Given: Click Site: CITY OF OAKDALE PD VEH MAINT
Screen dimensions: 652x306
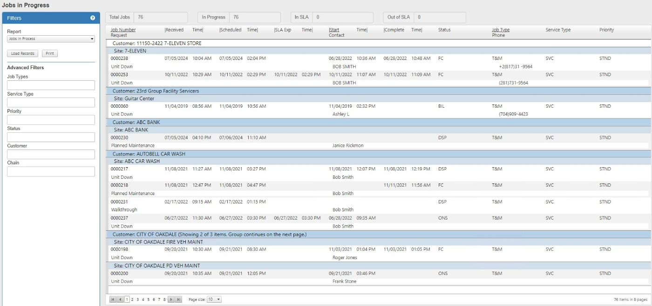Looking at the screenshot, I should point(379,266).
